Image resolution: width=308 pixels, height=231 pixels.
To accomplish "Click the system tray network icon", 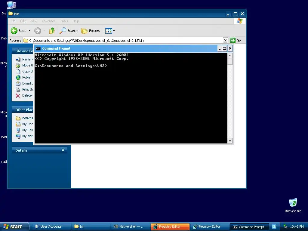I will click(285, 226).
